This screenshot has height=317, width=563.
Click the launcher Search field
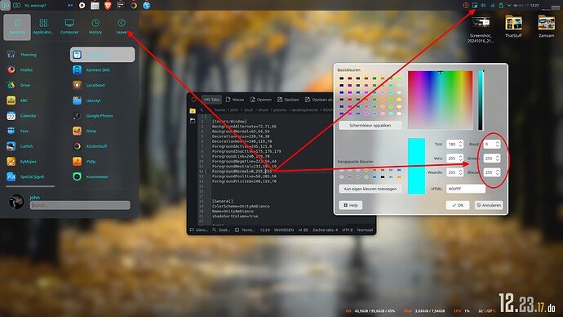click(80, 205)
